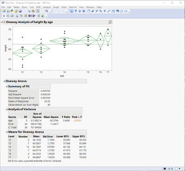This screenshot has width=185, height=171.
Task: Click upper 95% value 70.635
Action: (x=83, y=157)
